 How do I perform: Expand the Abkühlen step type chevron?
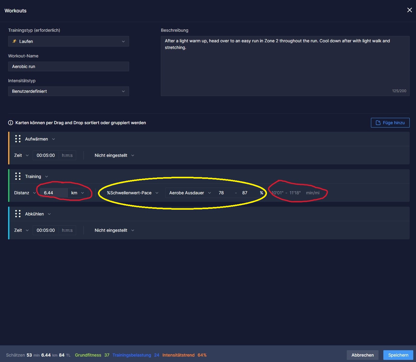click(x=49, y=214)
